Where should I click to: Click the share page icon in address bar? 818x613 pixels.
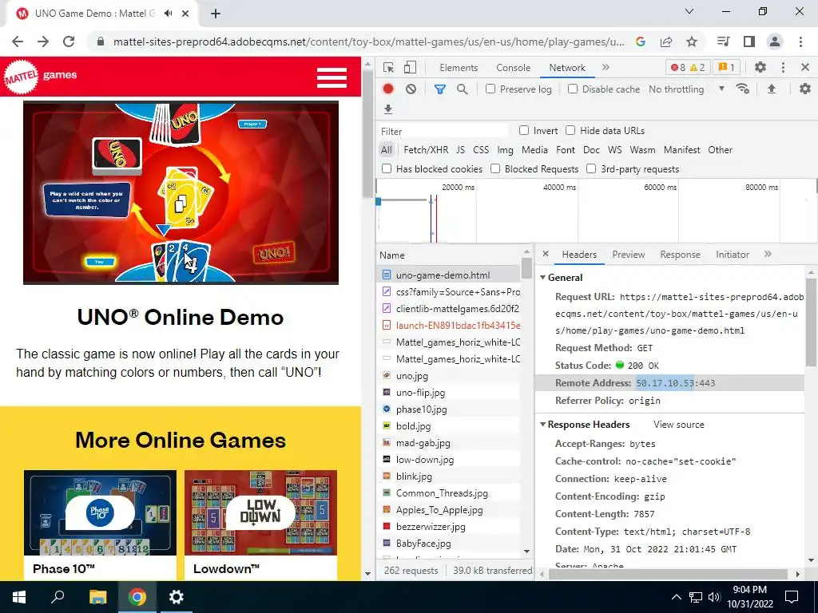click(x=666, y=42)
